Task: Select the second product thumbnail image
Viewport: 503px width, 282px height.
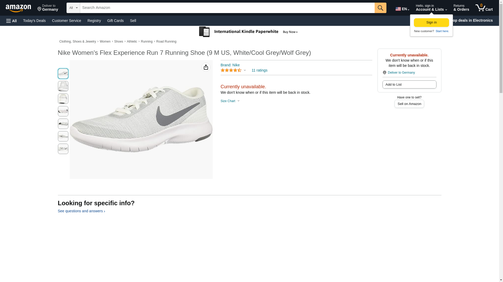Action: click(x=63, y=86)
